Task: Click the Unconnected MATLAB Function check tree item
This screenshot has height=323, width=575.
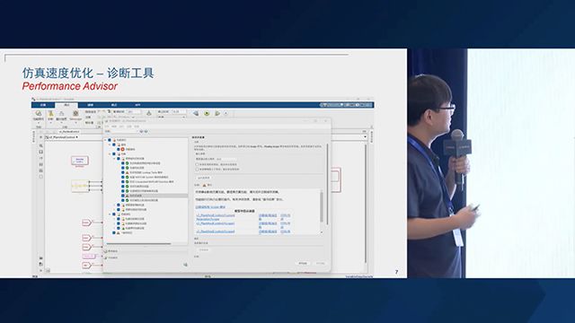Action: pyautogui.click(x=152, y=181)
